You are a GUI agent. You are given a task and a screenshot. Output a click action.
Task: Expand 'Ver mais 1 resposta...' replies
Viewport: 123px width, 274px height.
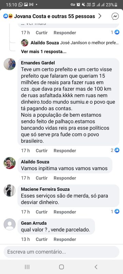pos(43,52)
